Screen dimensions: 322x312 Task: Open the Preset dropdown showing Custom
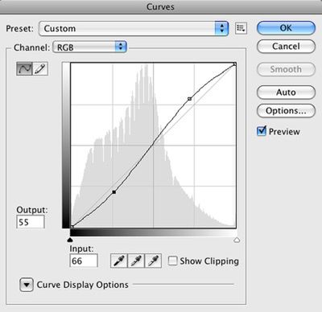coord(134,28)
